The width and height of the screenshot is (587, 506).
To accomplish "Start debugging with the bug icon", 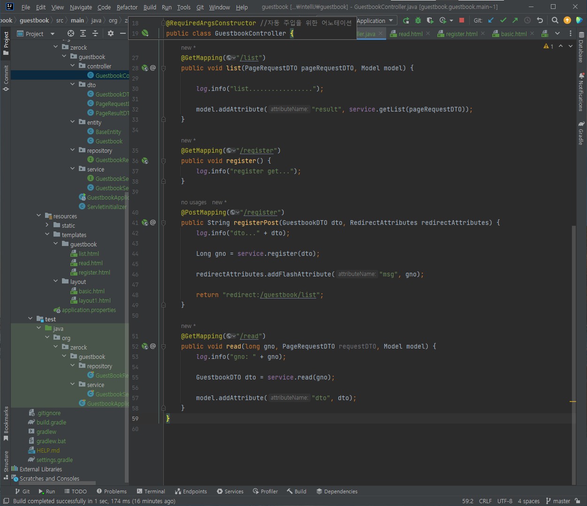I will [418, 21].
